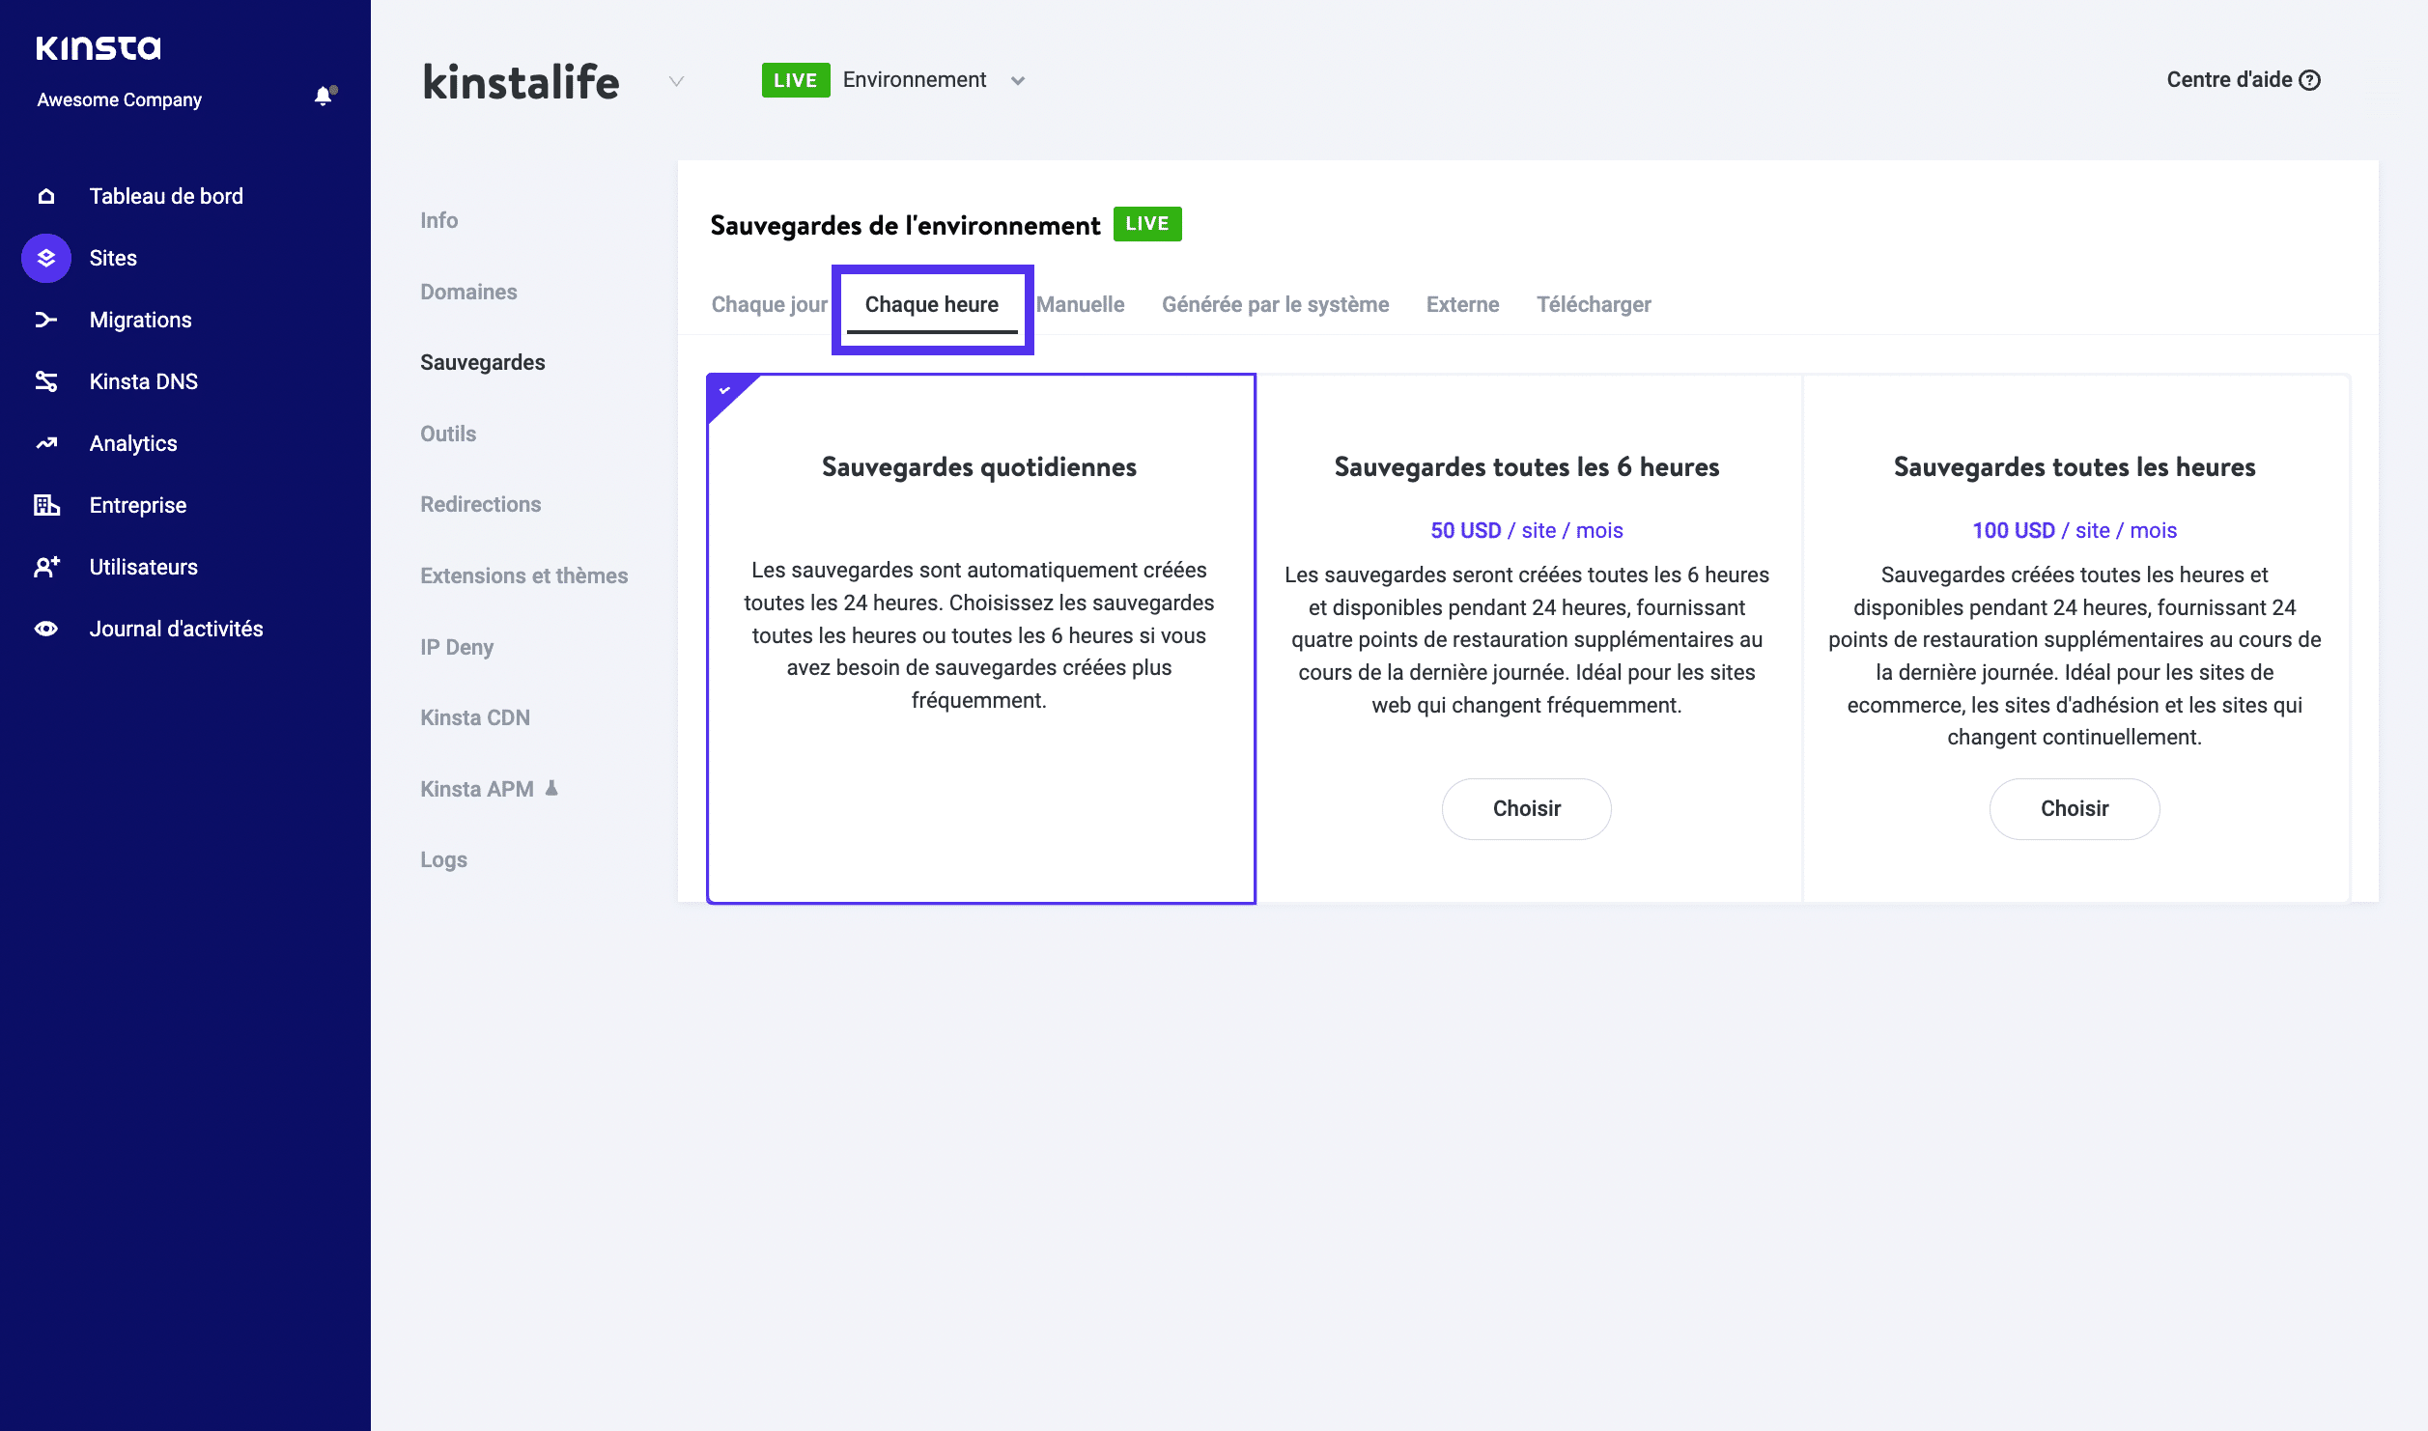Open the Entreprise sidebar icon

45,504
